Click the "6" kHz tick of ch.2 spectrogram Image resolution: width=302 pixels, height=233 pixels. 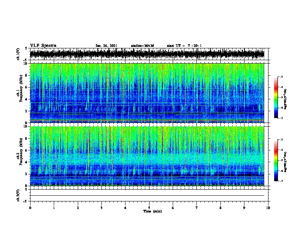27,150
